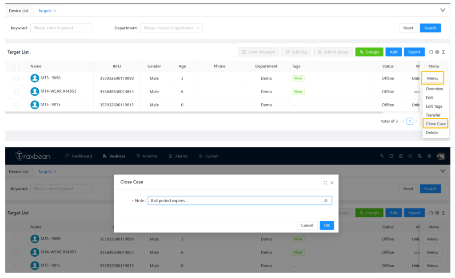This screenshot has height=278, width=455.
Task: Click the round icon right of header search
Action: coord(391,156)
